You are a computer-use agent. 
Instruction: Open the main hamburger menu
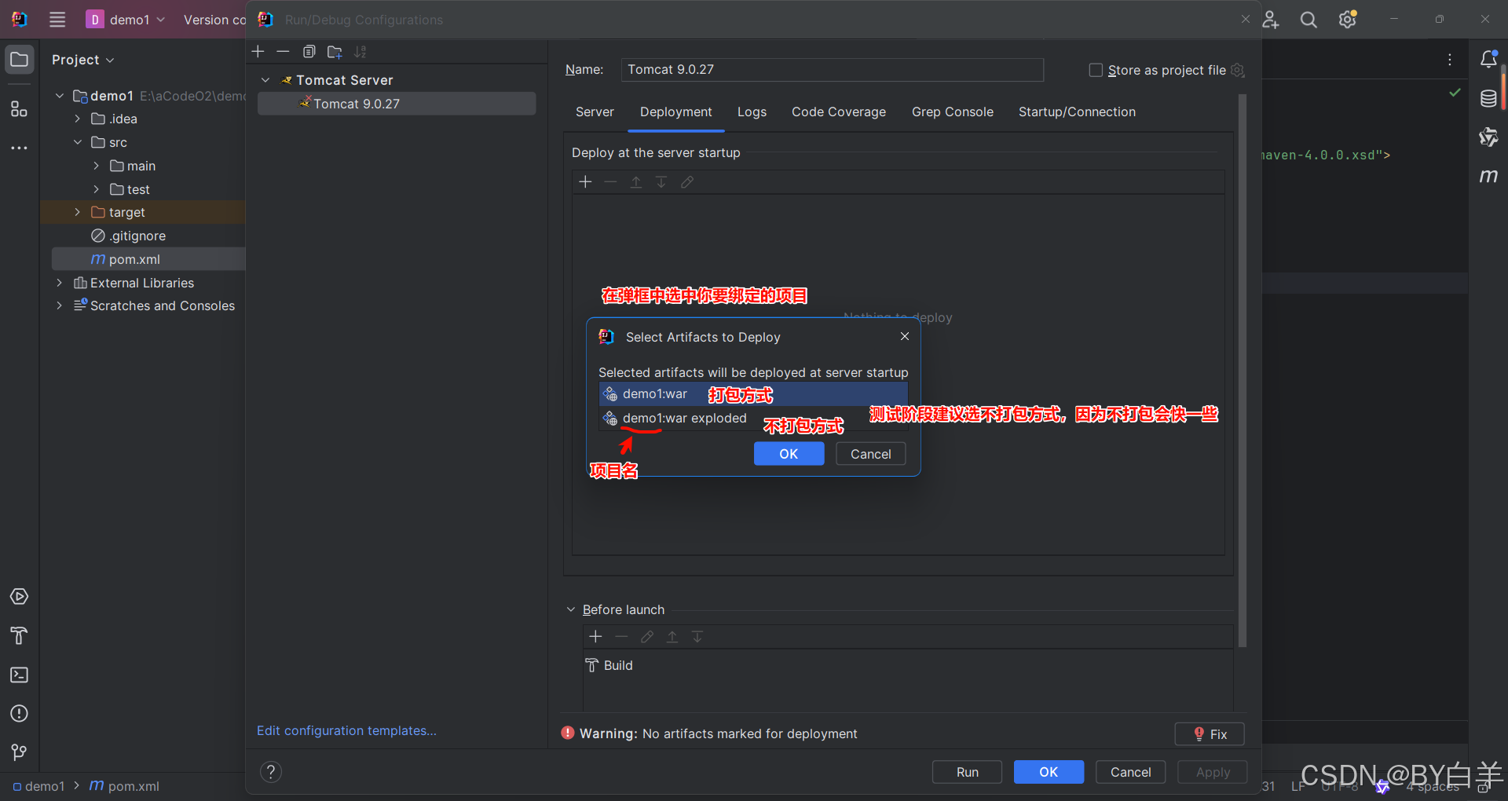(x=57, y=20)
